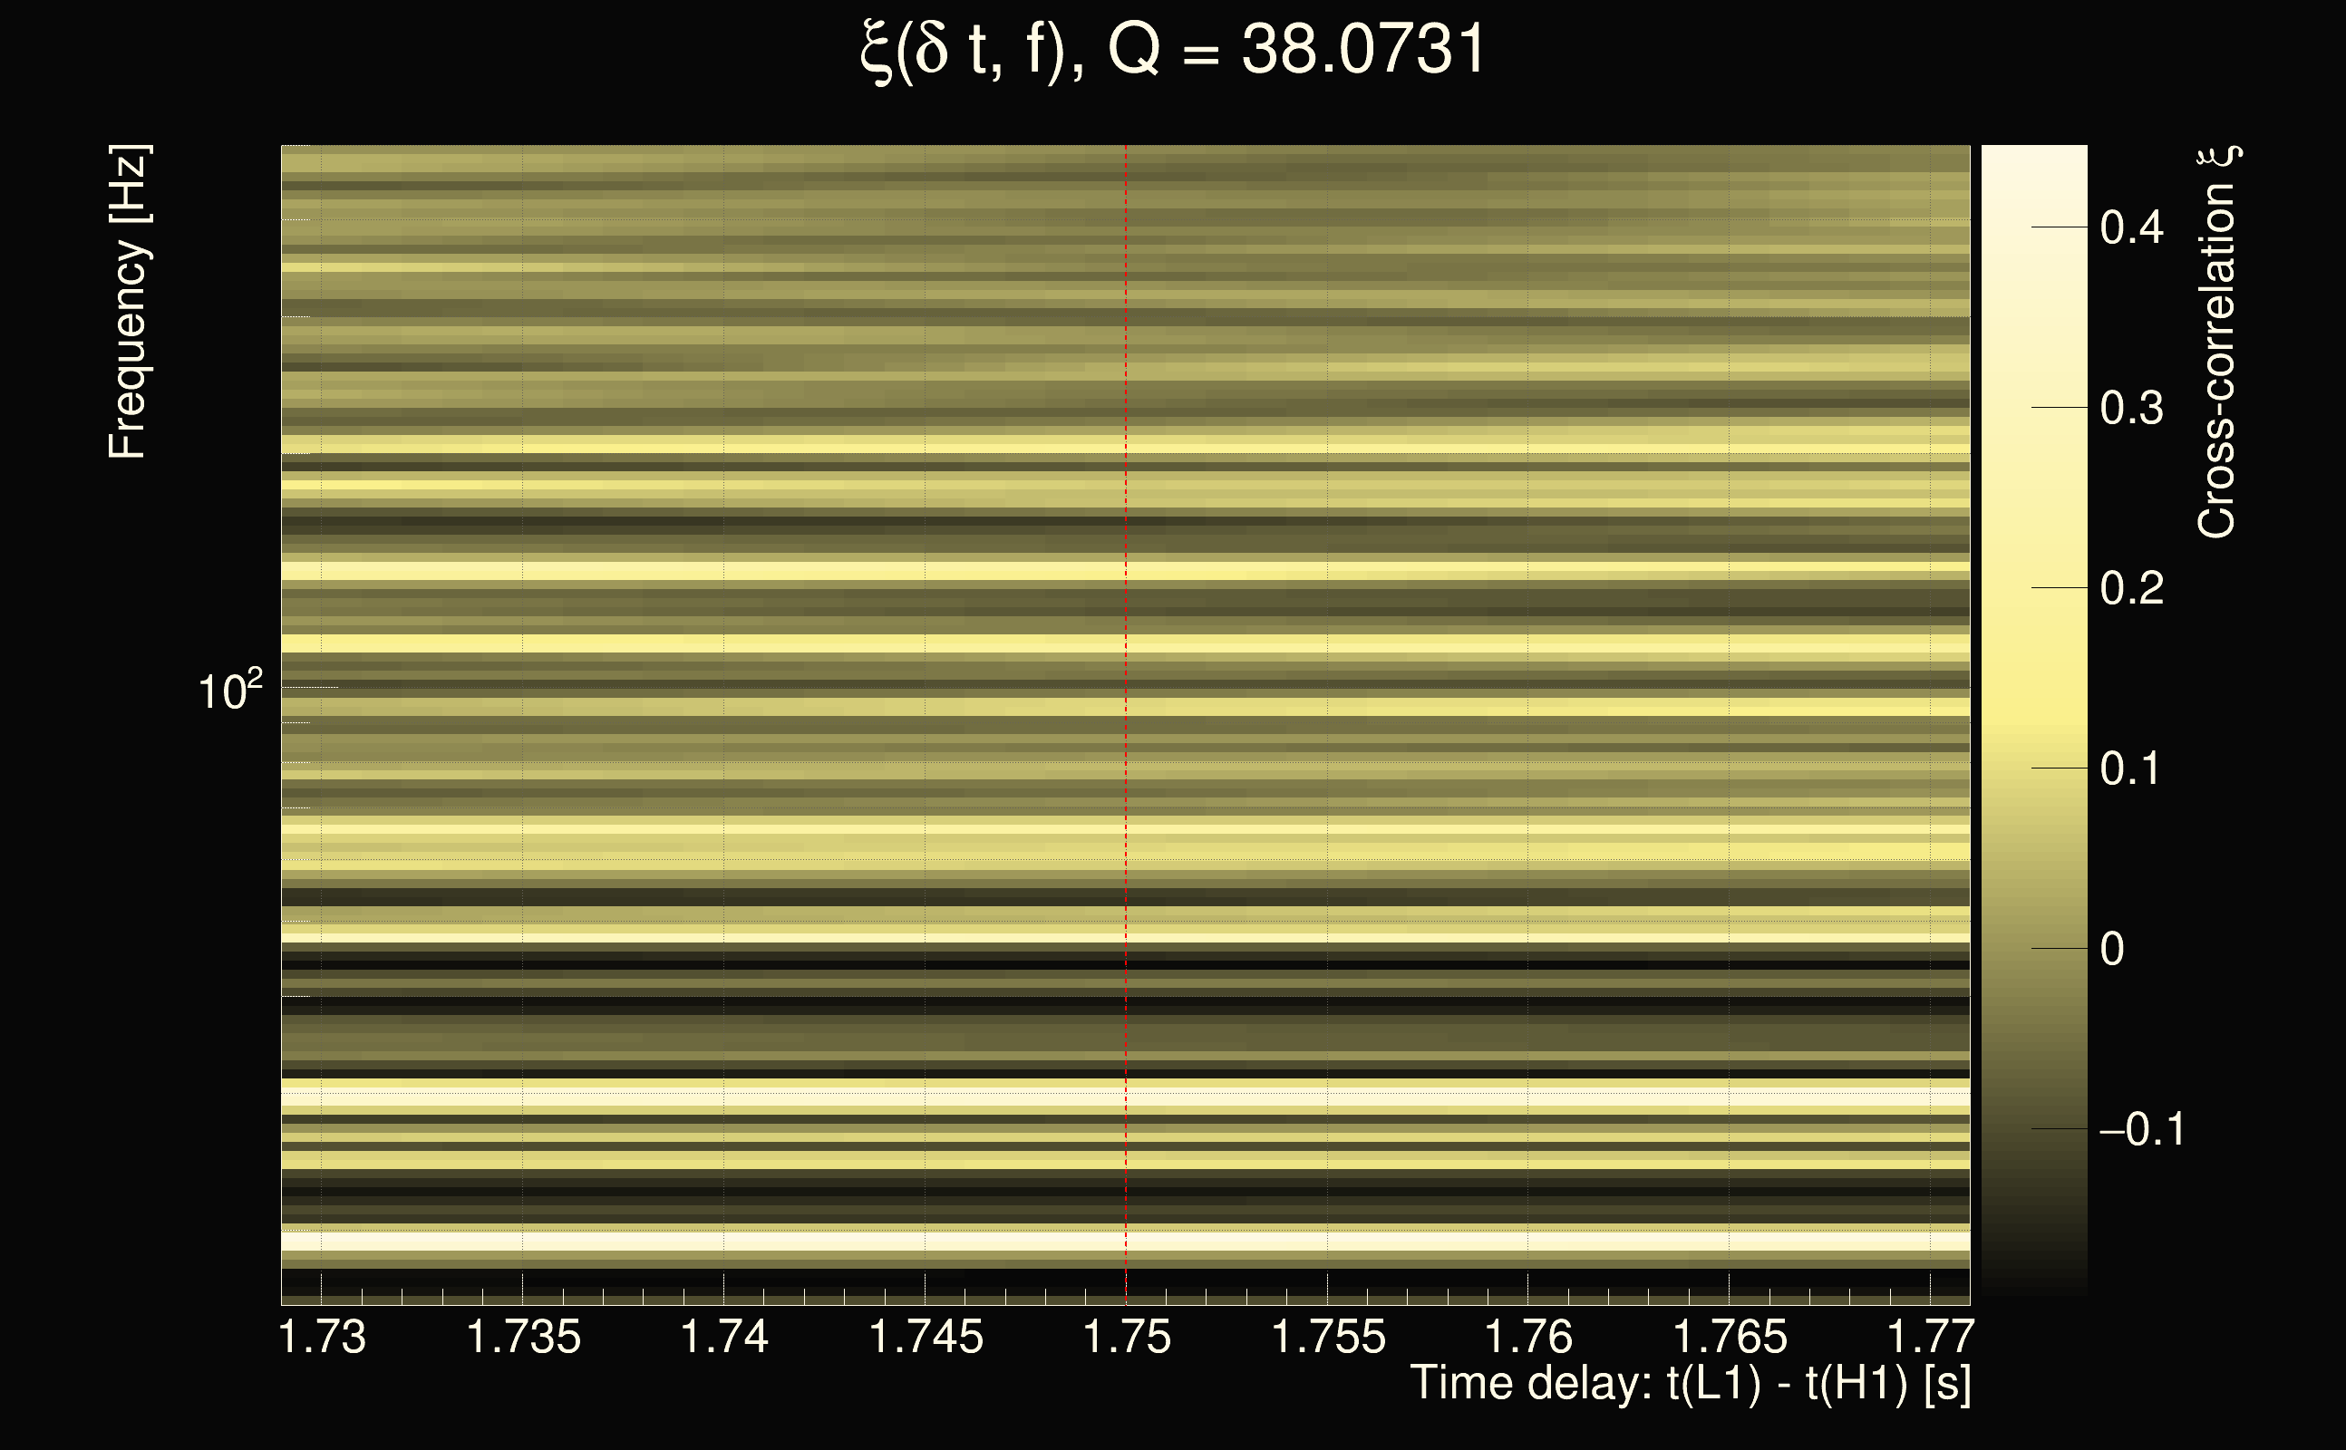
Task: Click the plot title showing Q = 38.0731
Action: [1172, 50]
